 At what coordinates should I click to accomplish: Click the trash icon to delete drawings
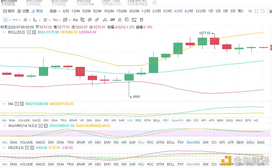tap(141, 20)
